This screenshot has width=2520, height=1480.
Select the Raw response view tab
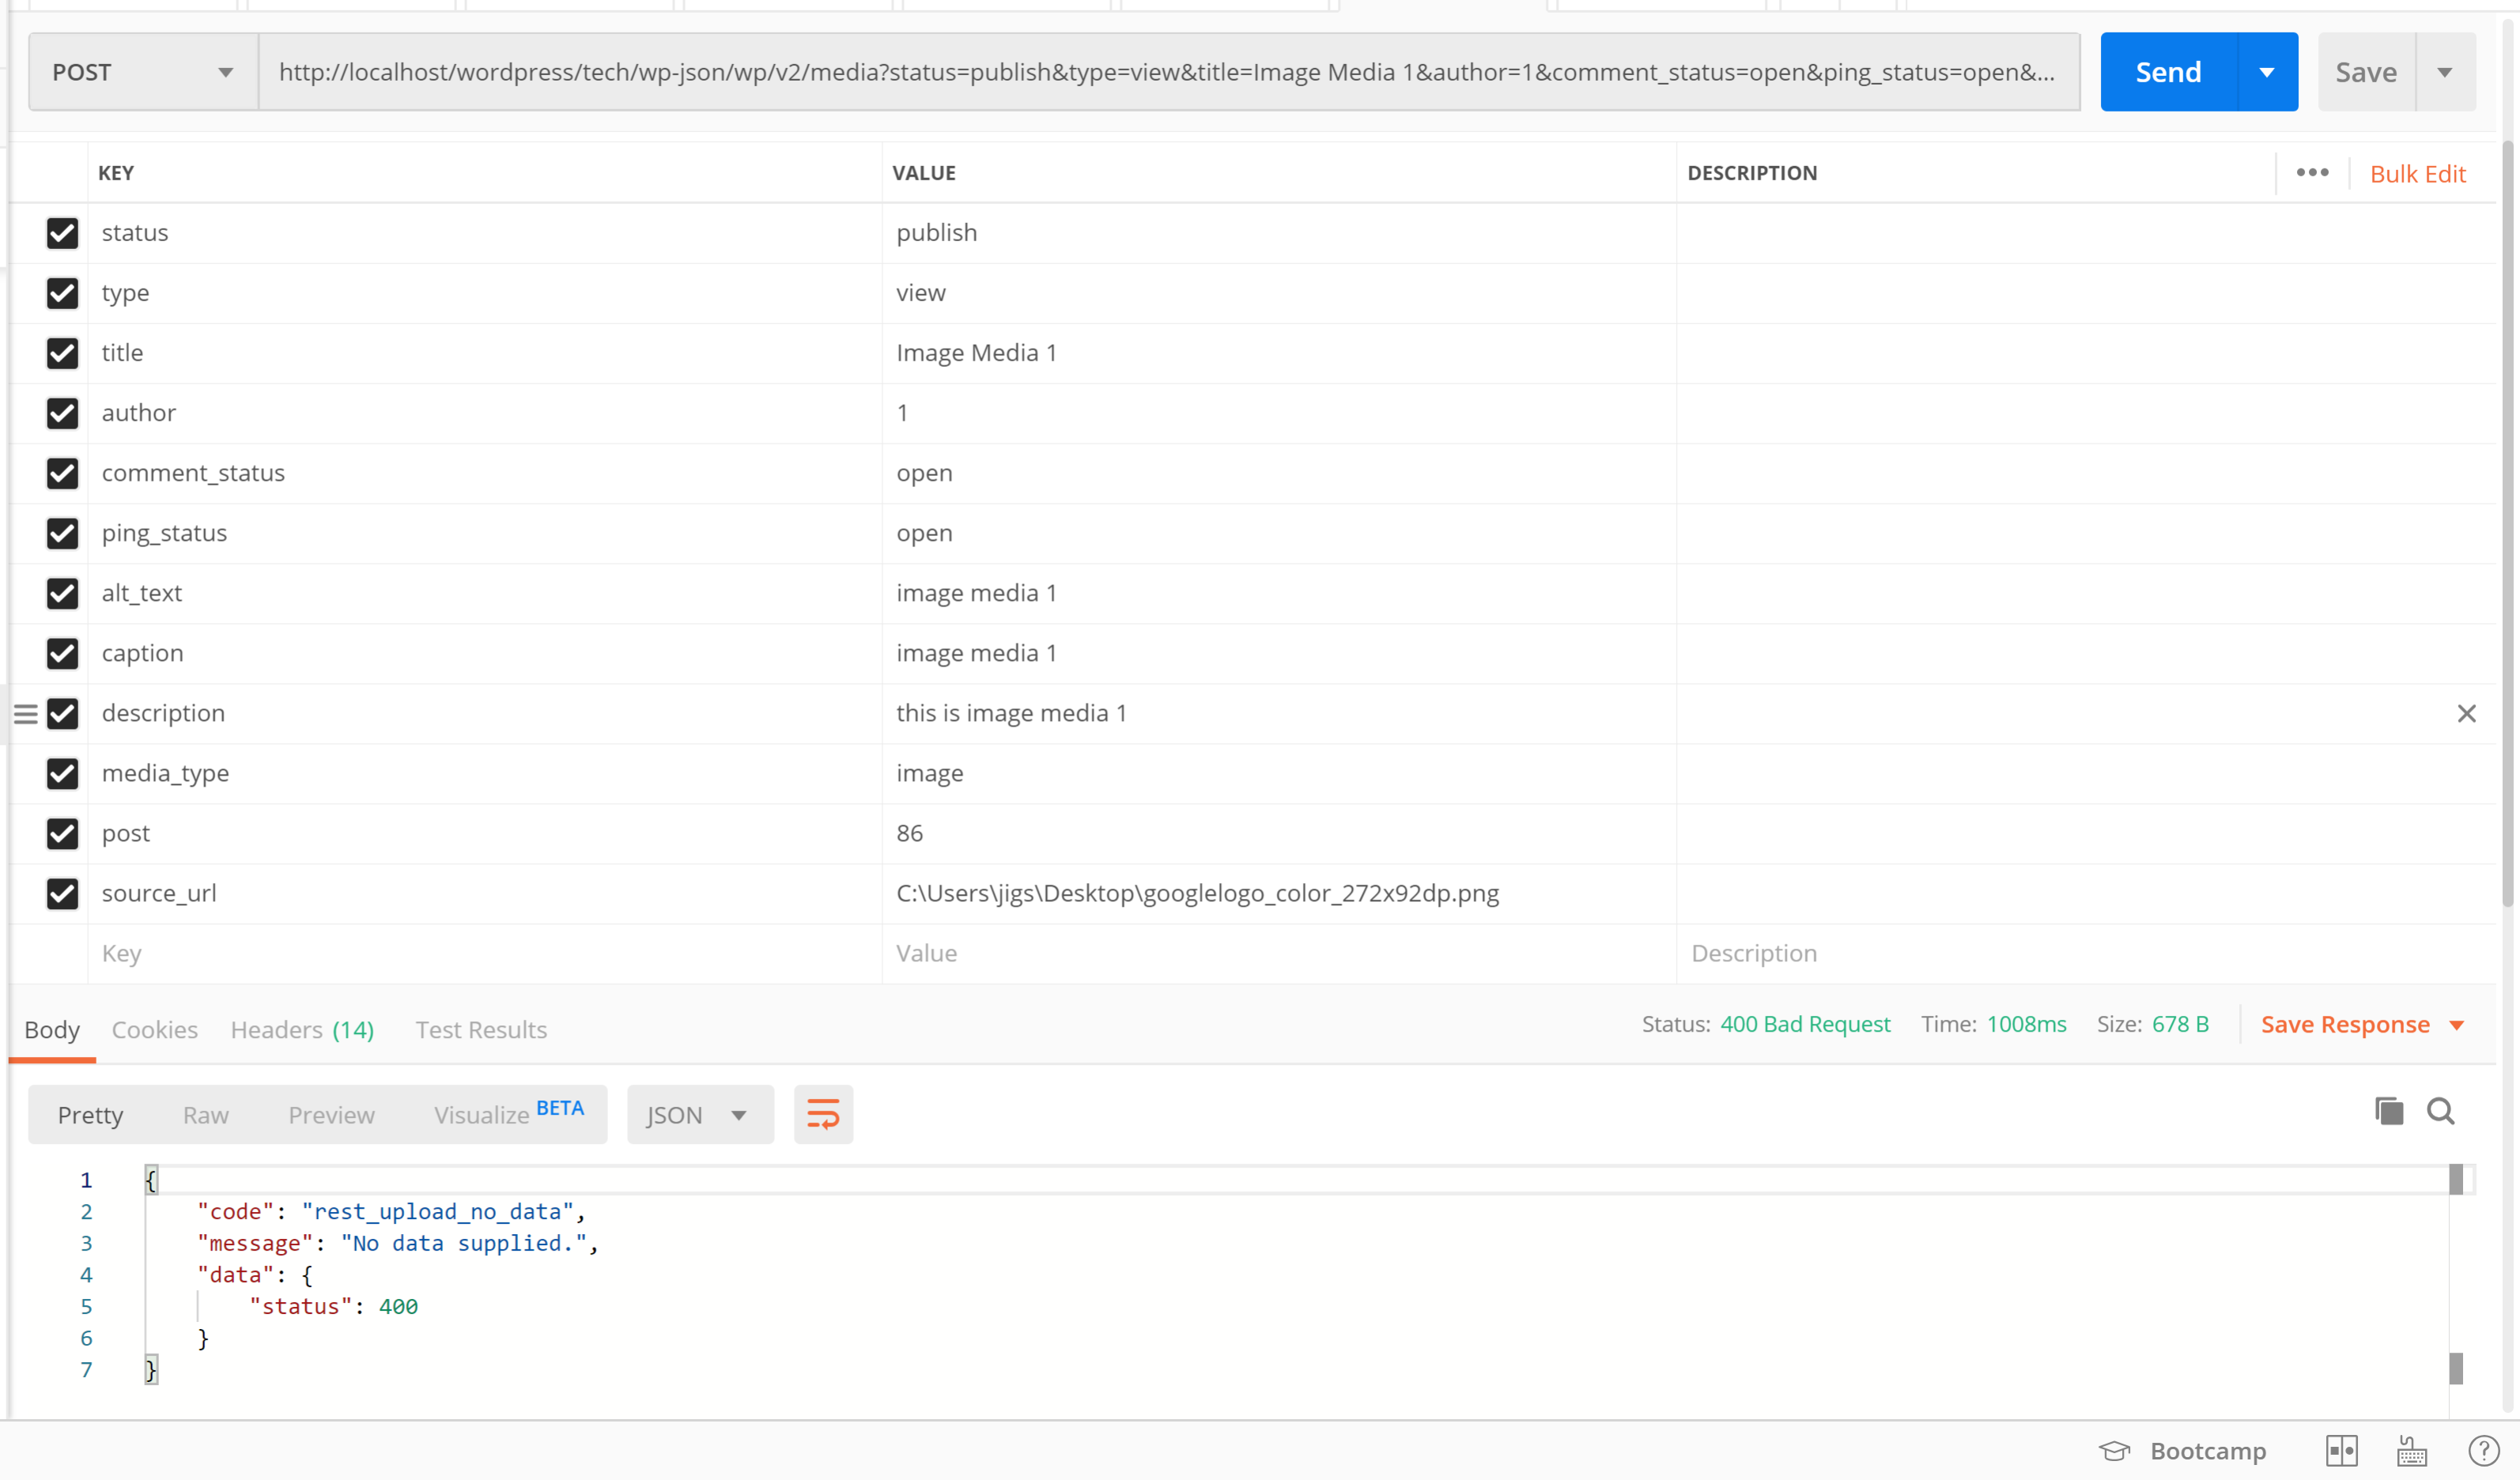tap(205, 1115)
